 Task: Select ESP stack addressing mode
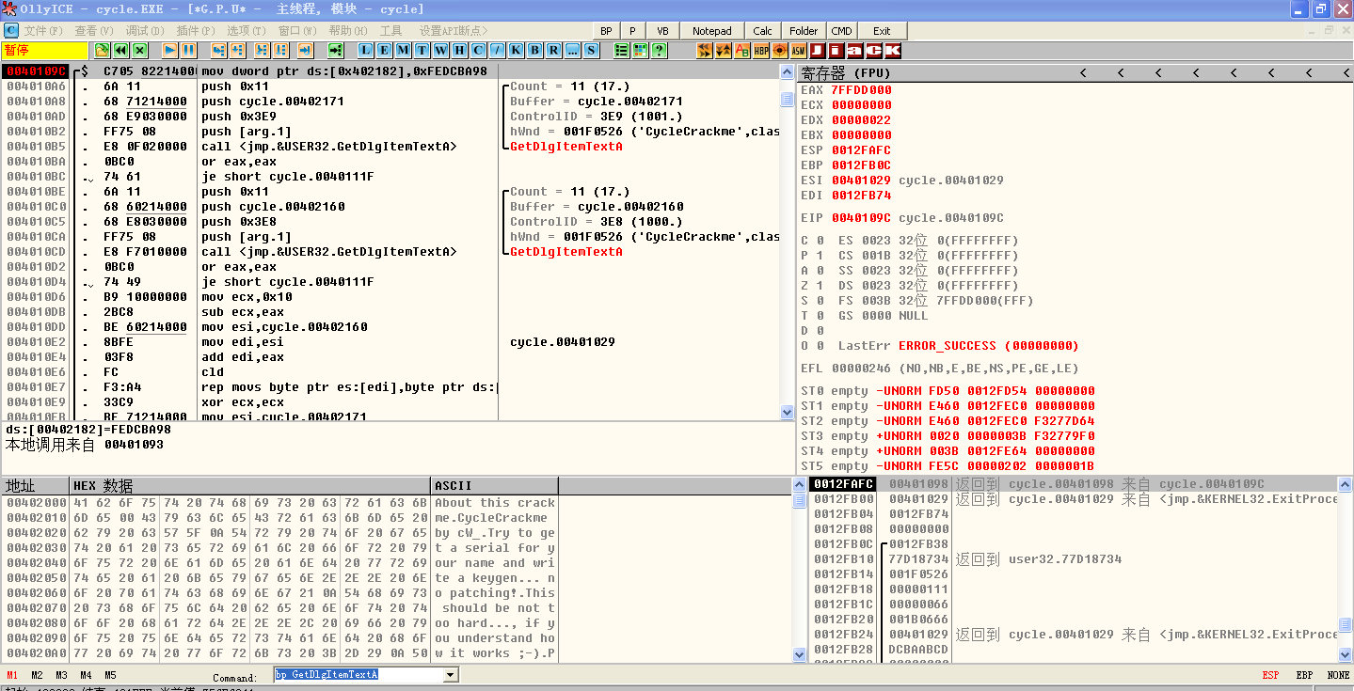1270,675
